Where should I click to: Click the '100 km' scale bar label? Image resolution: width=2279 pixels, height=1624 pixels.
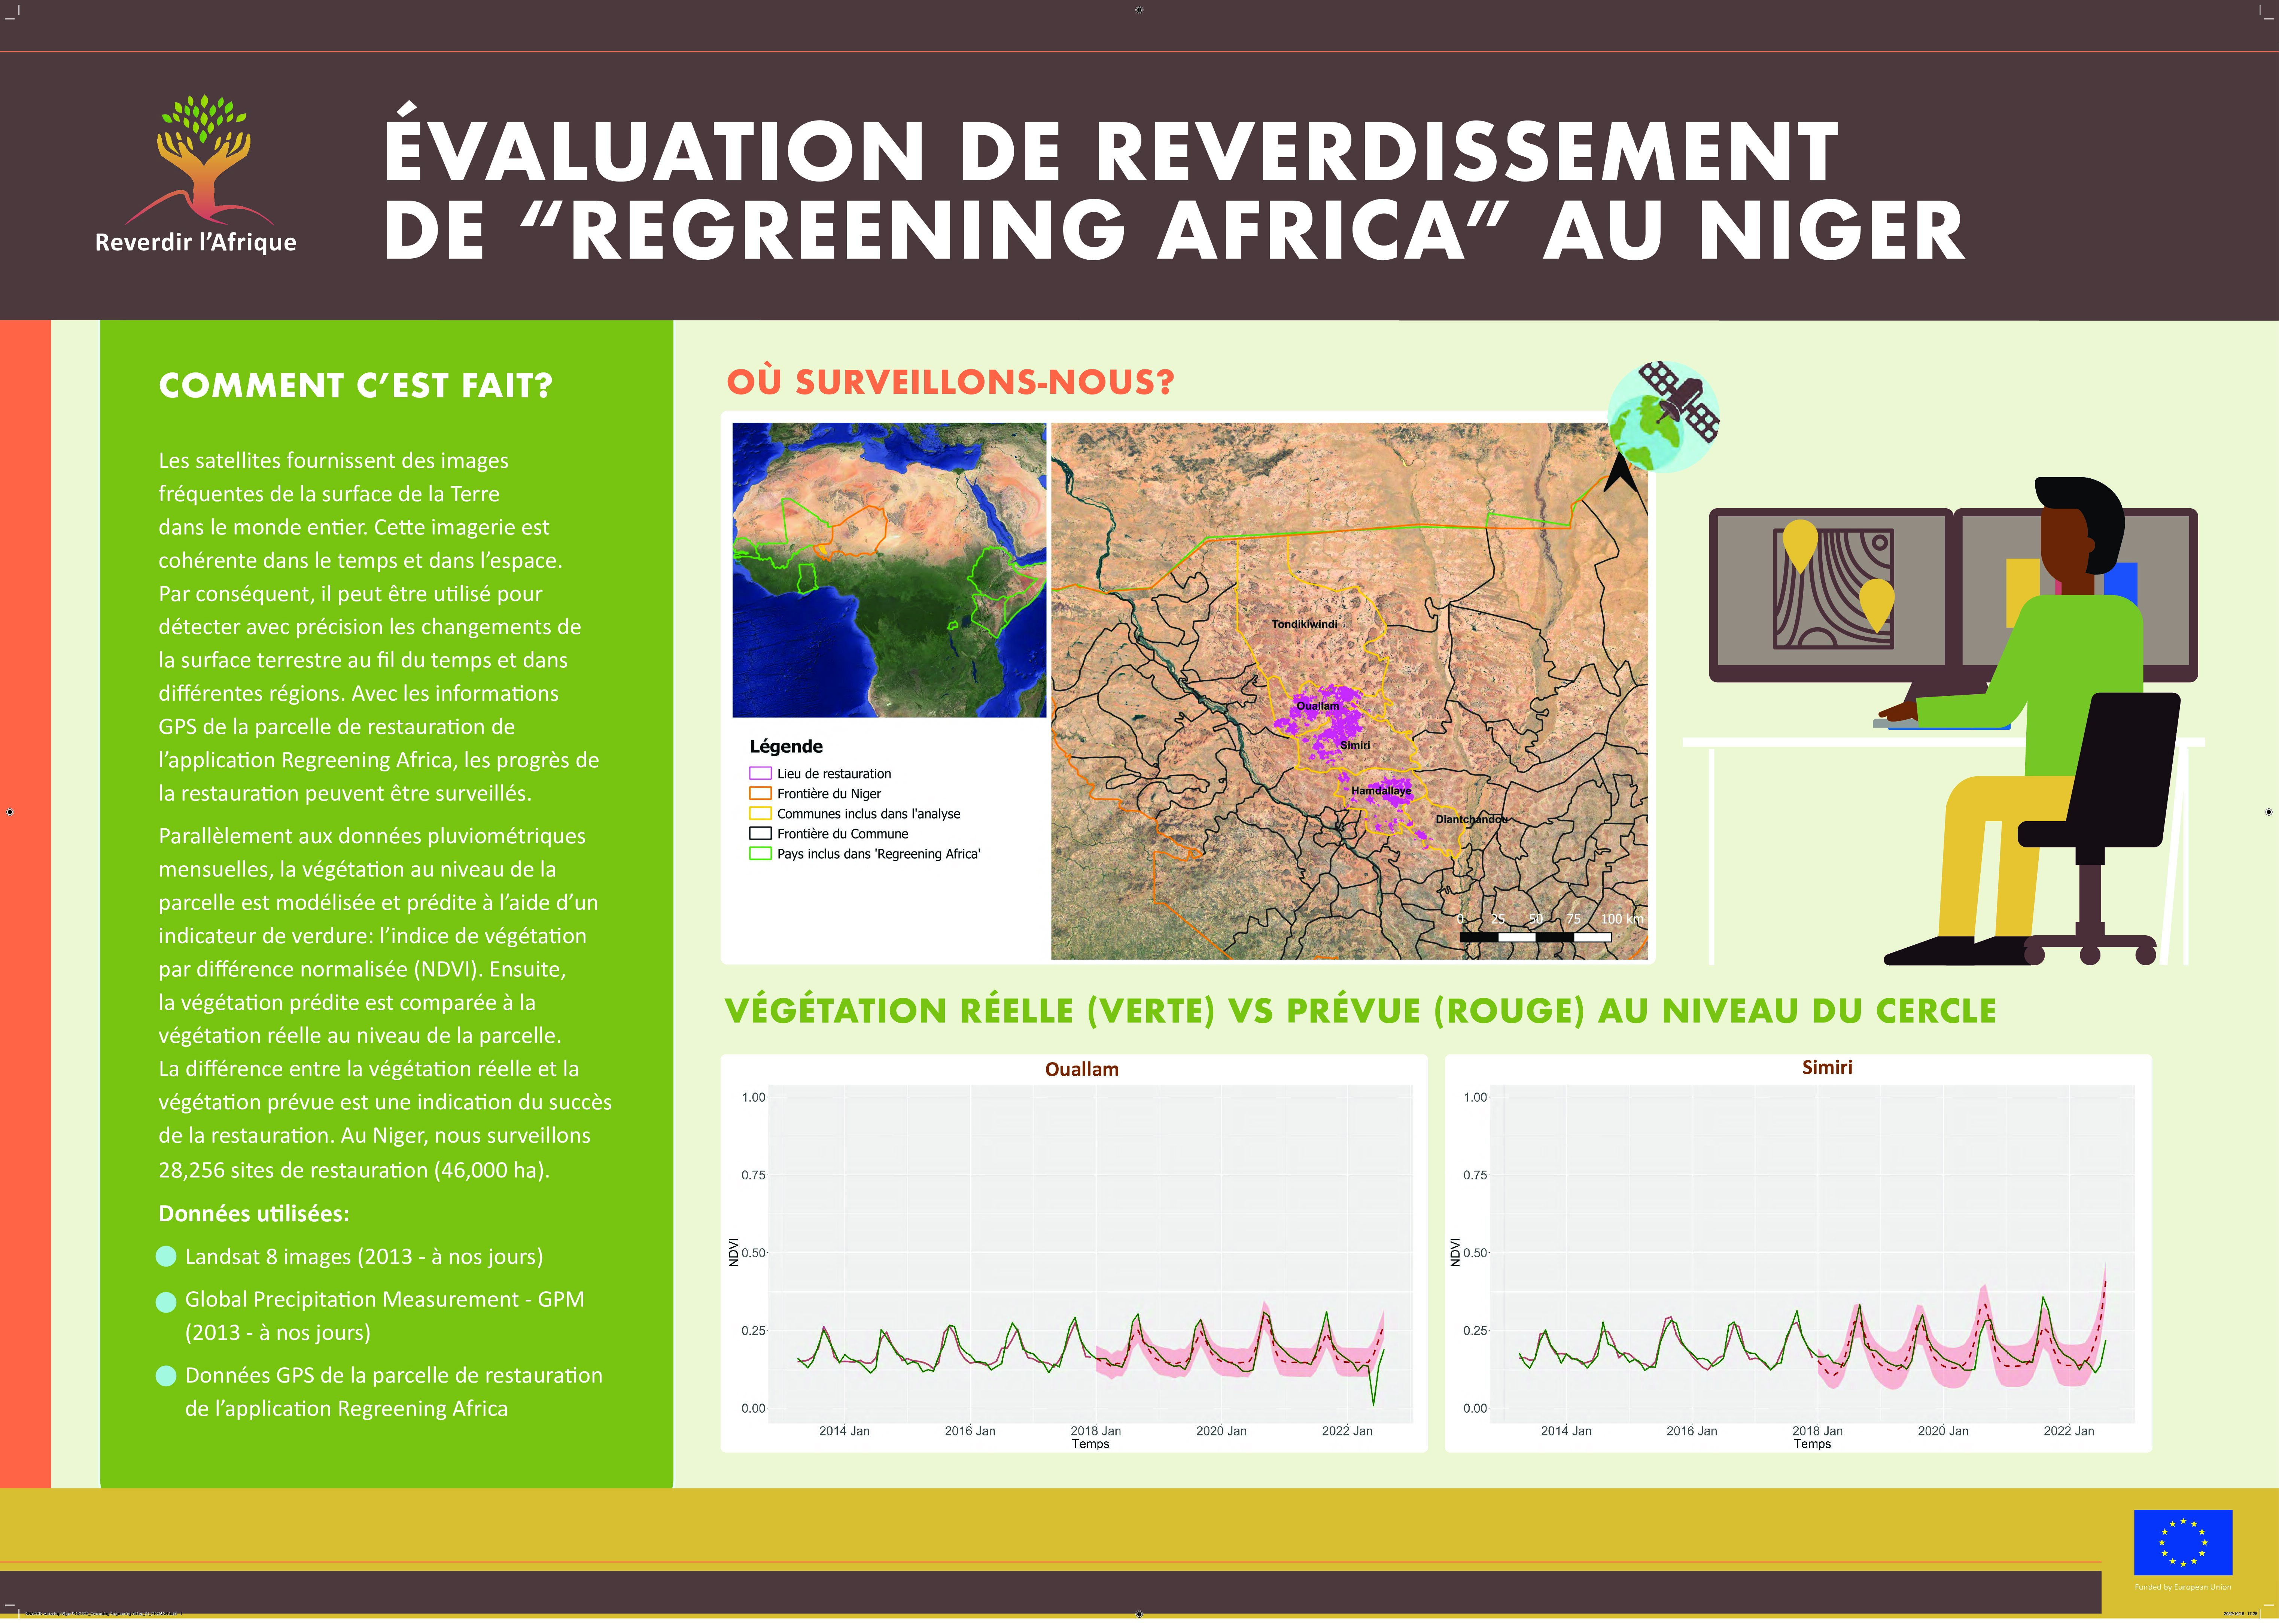[x=1622, y=919]
